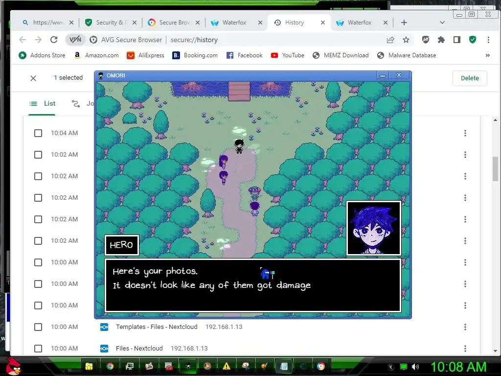This screenshot has height=376, width=501.
Task: Click the 10:08 AM taskbar clock
Action: coord(458,367)
